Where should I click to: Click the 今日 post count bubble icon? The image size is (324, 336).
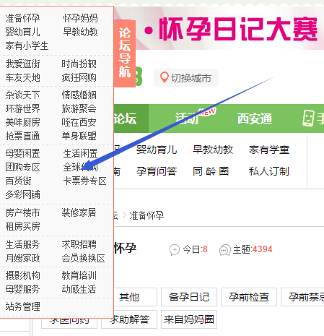175,250
